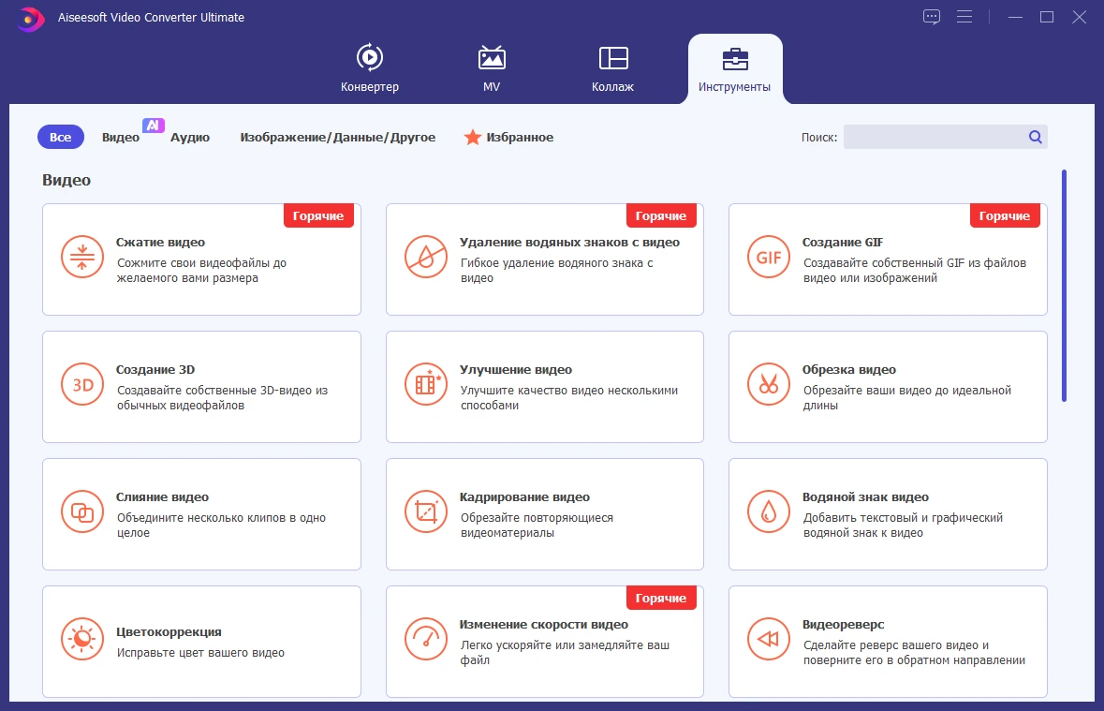Screen dimensions: 1104x711
Task: Open the hamburger menu in title bar
Action: [964, 17]
